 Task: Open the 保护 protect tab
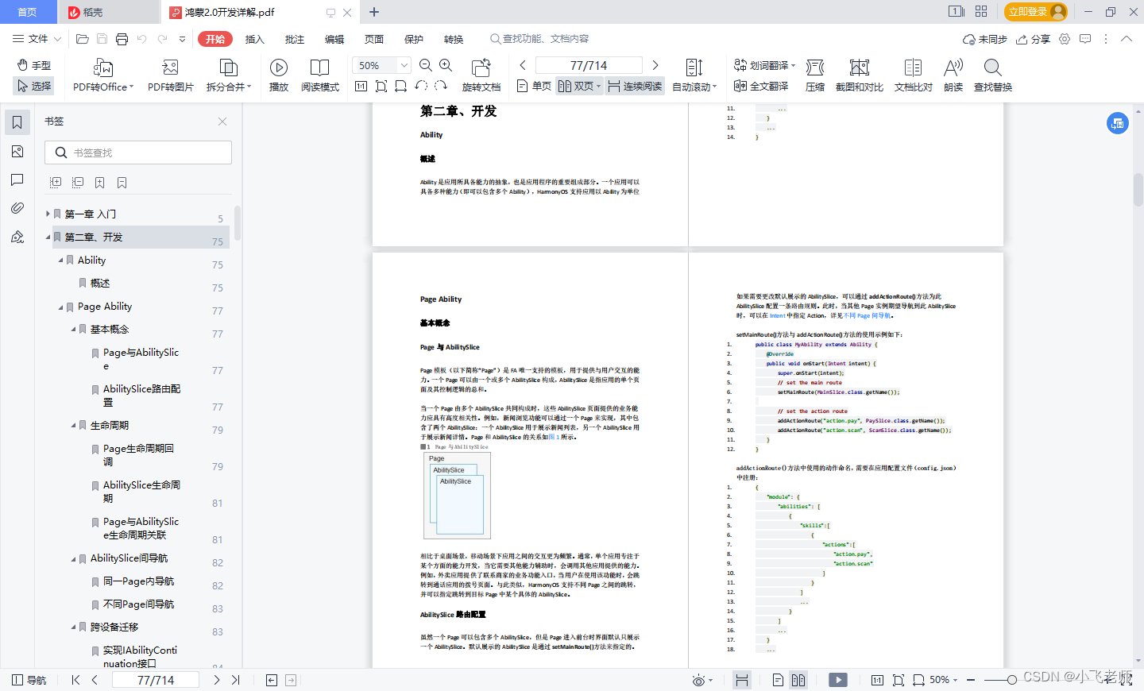[x=414, y=39]
